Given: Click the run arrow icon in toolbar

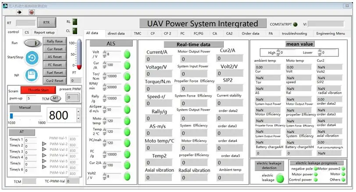Looking at the screenshot, I should coord(19,12).
